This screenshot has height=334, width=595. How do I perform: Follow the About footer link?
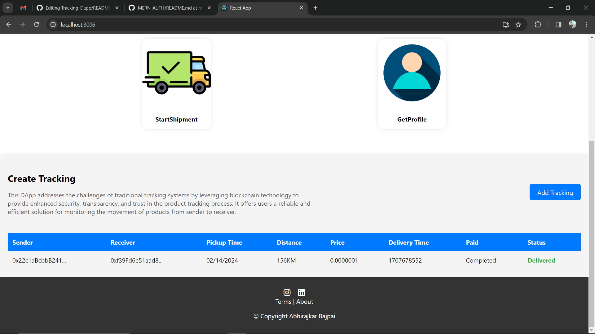(305, 302)
